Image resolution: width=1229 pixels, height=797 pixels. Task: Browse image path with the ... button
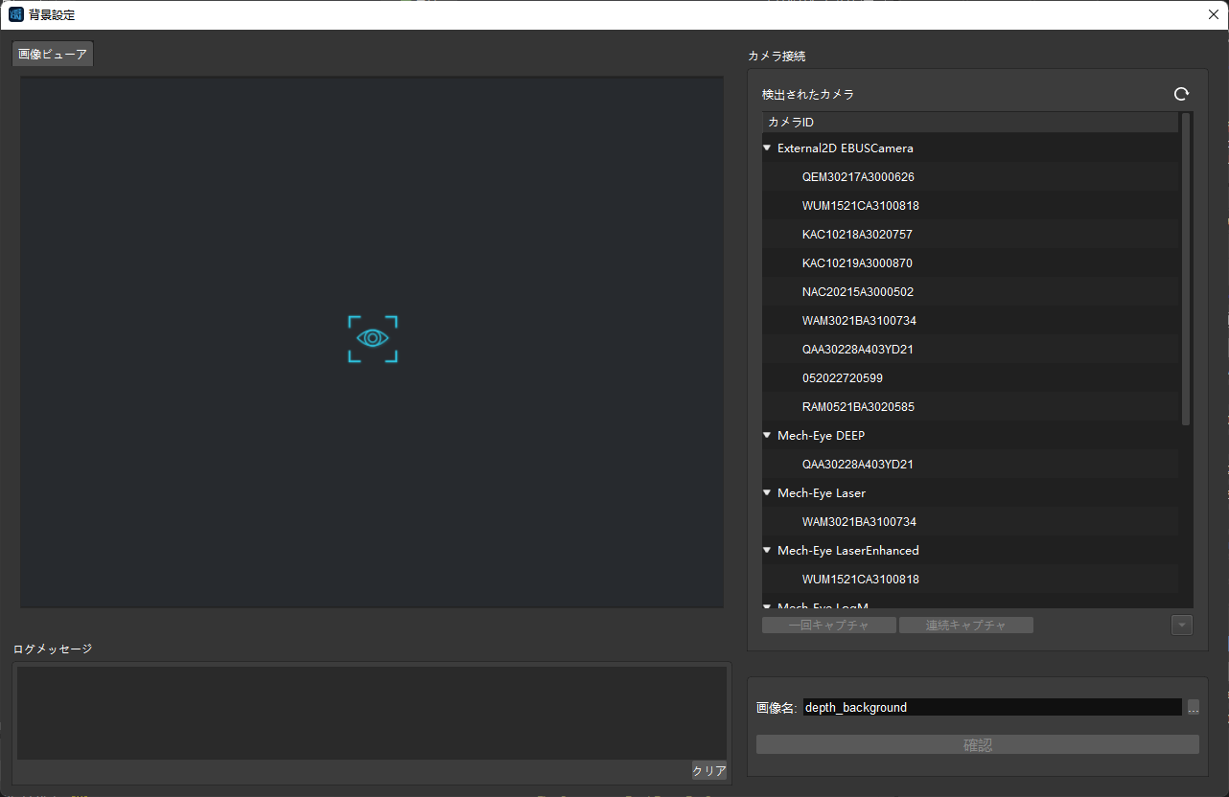click(1194, 708)
